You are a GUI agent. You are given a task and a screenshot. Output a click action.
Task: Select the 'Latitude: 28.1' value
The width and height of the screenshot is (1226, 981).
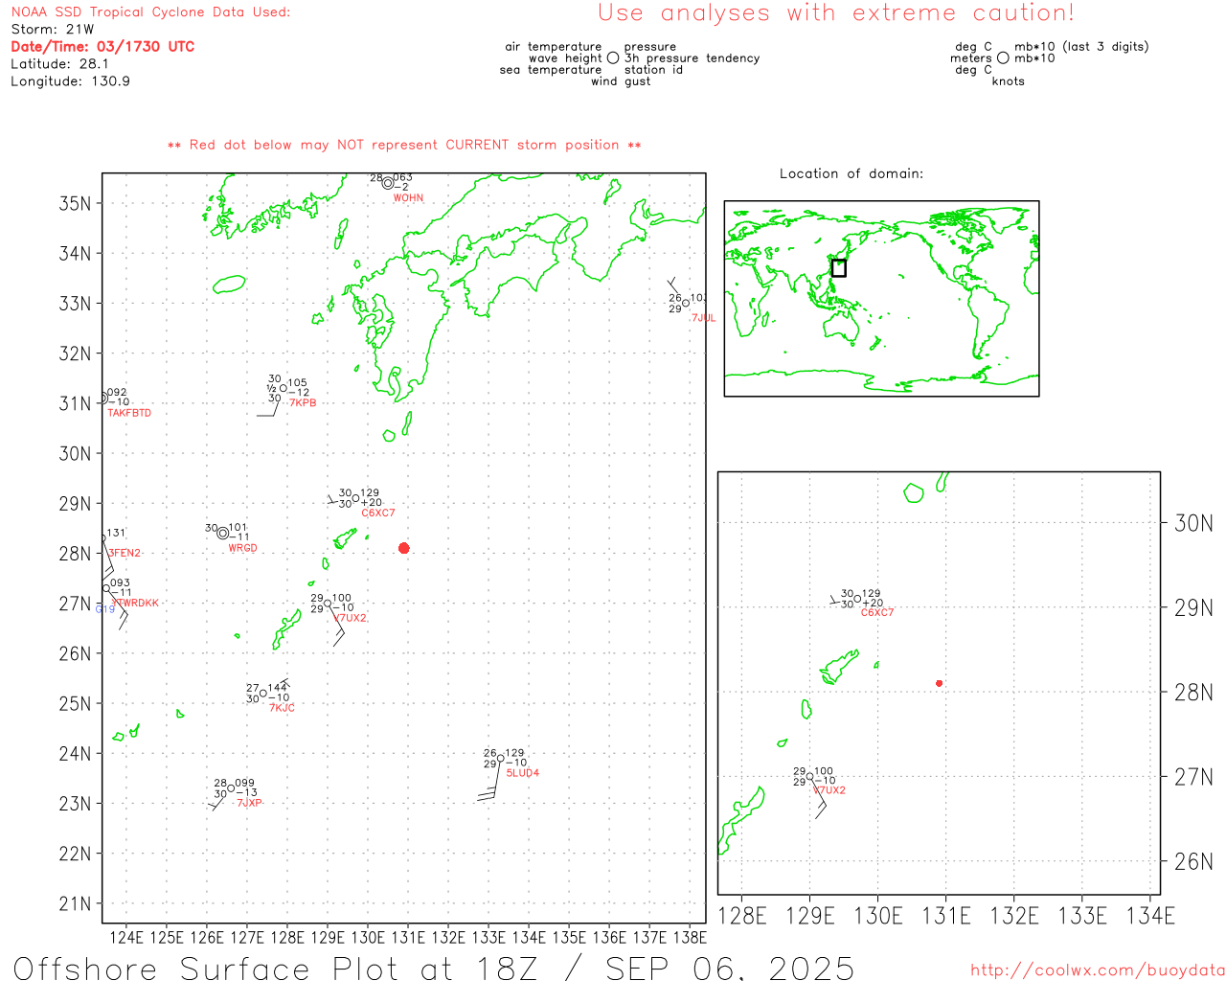tap(59, 64)
